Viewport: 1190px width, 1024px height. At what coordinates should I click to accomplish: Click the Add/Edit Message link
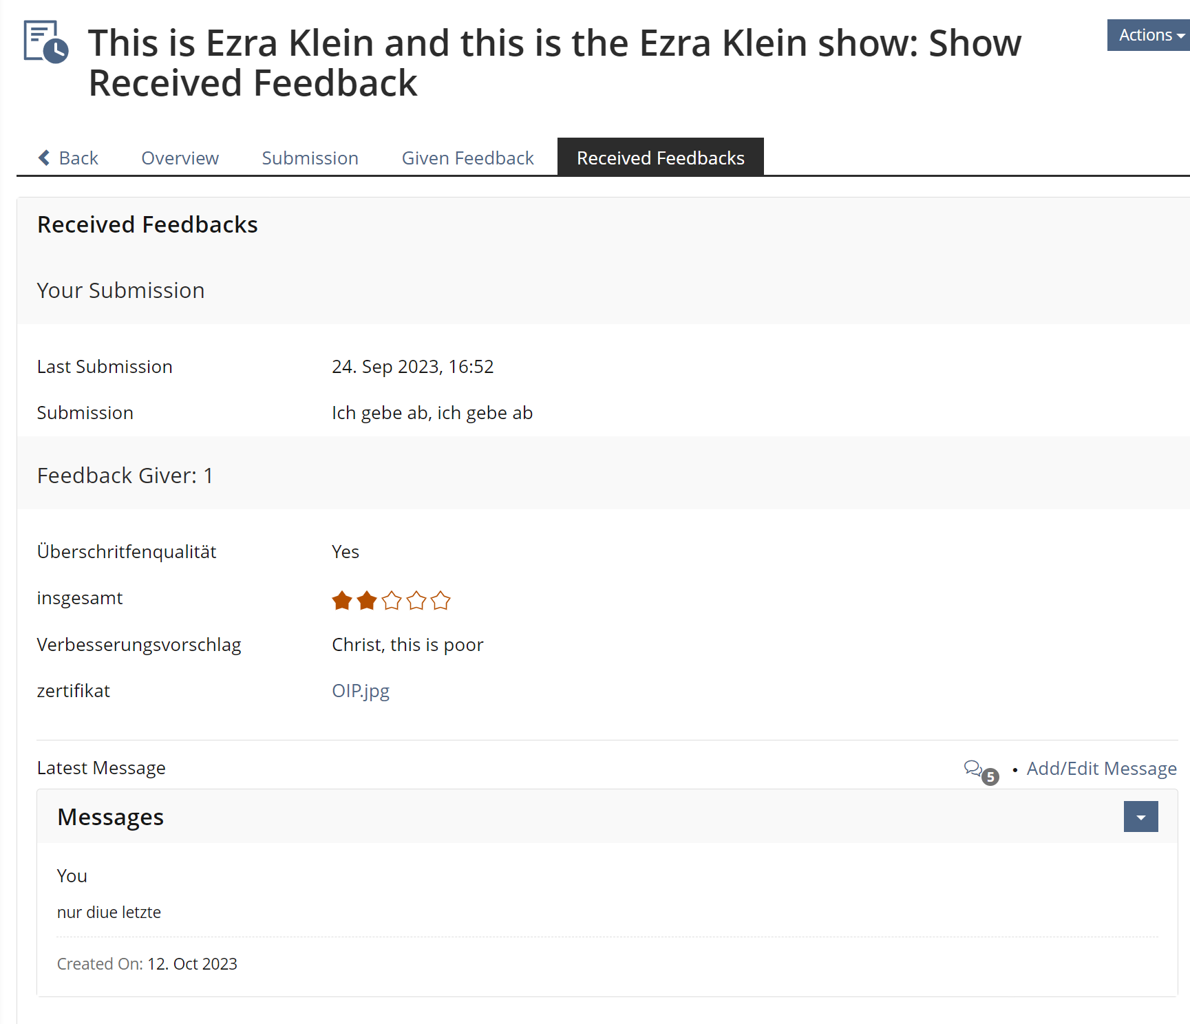point(1101,769)
